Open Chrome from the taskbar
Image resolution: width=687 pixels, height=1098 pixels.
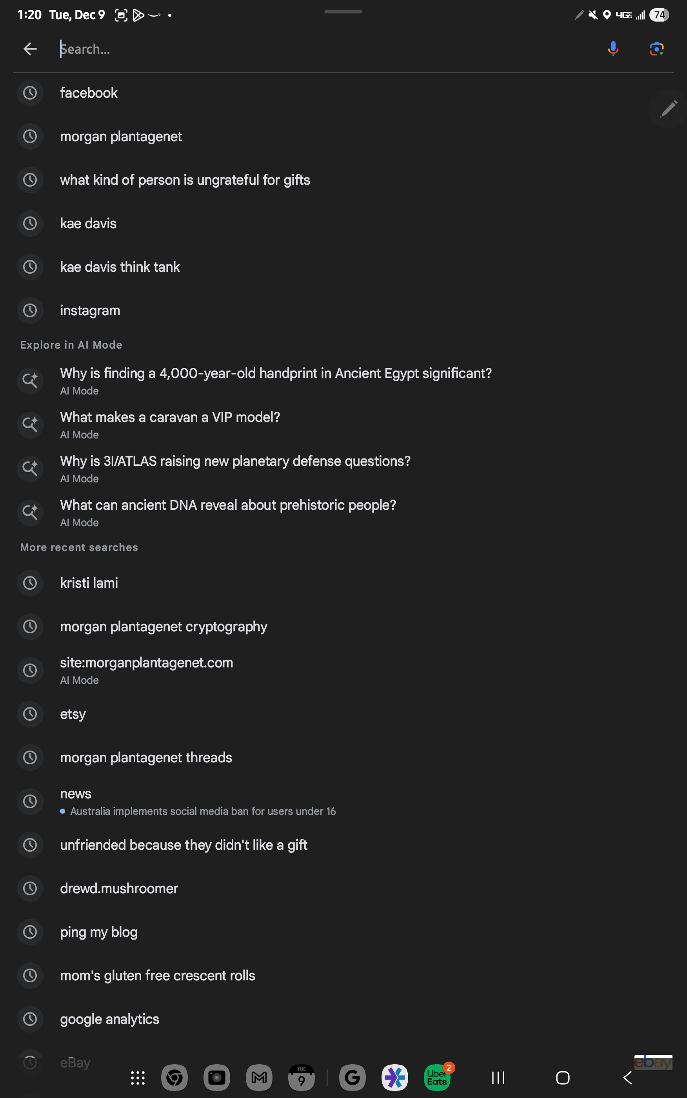pos(174,1077)
